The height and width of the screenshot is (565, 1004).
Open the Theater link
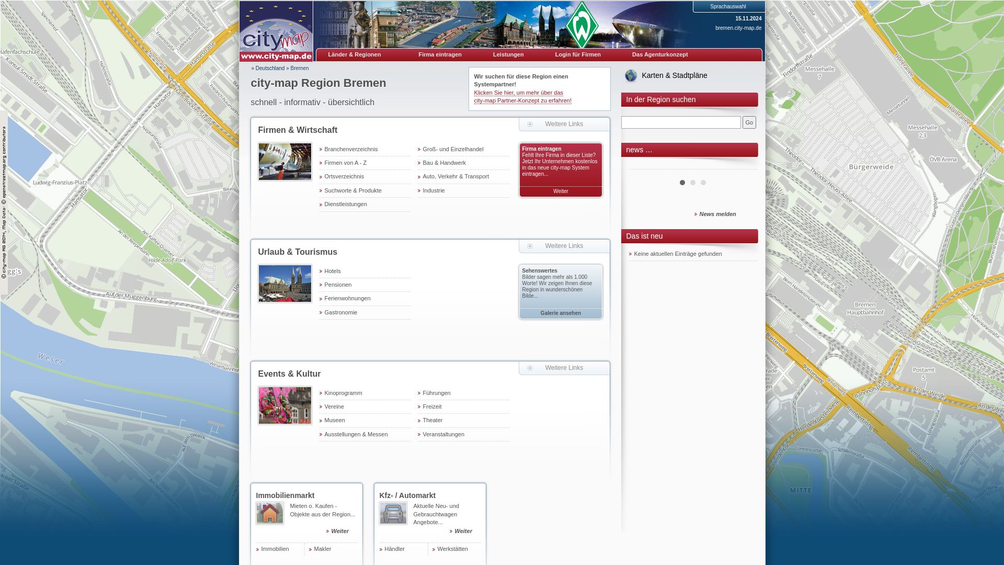click(432, 420)
